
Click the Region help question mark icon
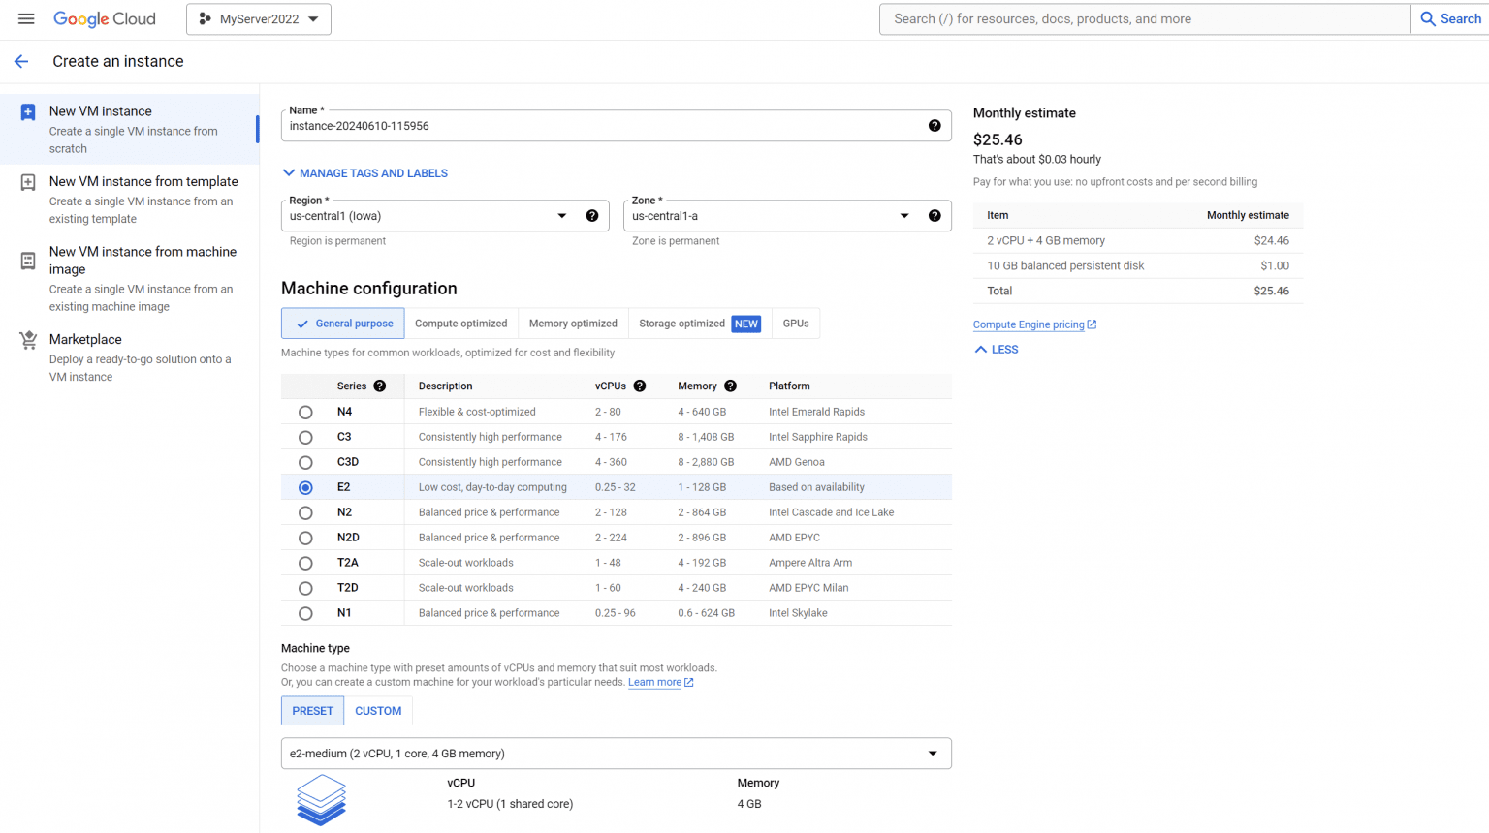point(592,216)
